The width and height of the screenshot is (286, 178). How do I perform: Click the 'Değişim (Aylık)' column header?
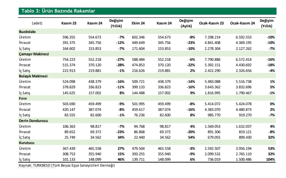(186, 23)
